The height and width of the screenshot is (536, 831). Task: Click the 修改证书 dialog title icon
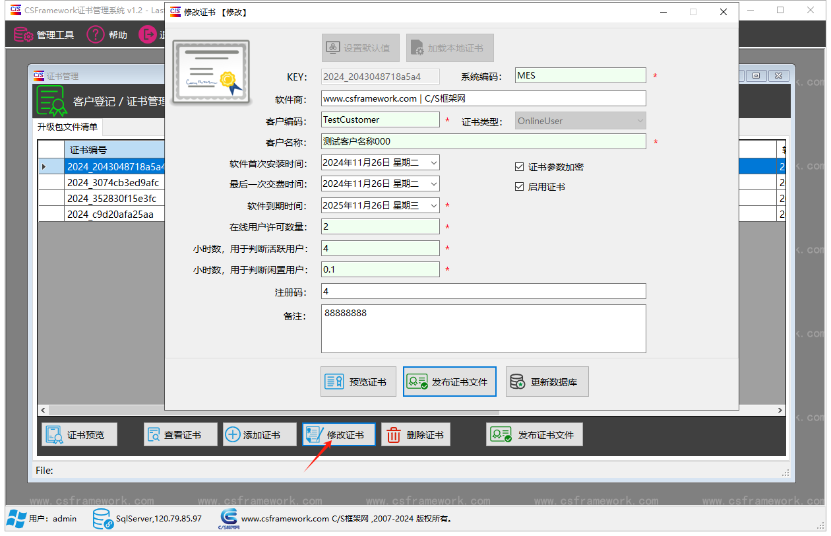[175, 12]
